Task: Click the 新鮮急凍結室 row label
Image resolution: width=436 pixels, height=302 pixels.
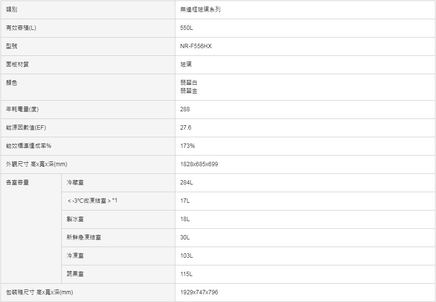Action: pyautogui.click(x=84, y=237)
